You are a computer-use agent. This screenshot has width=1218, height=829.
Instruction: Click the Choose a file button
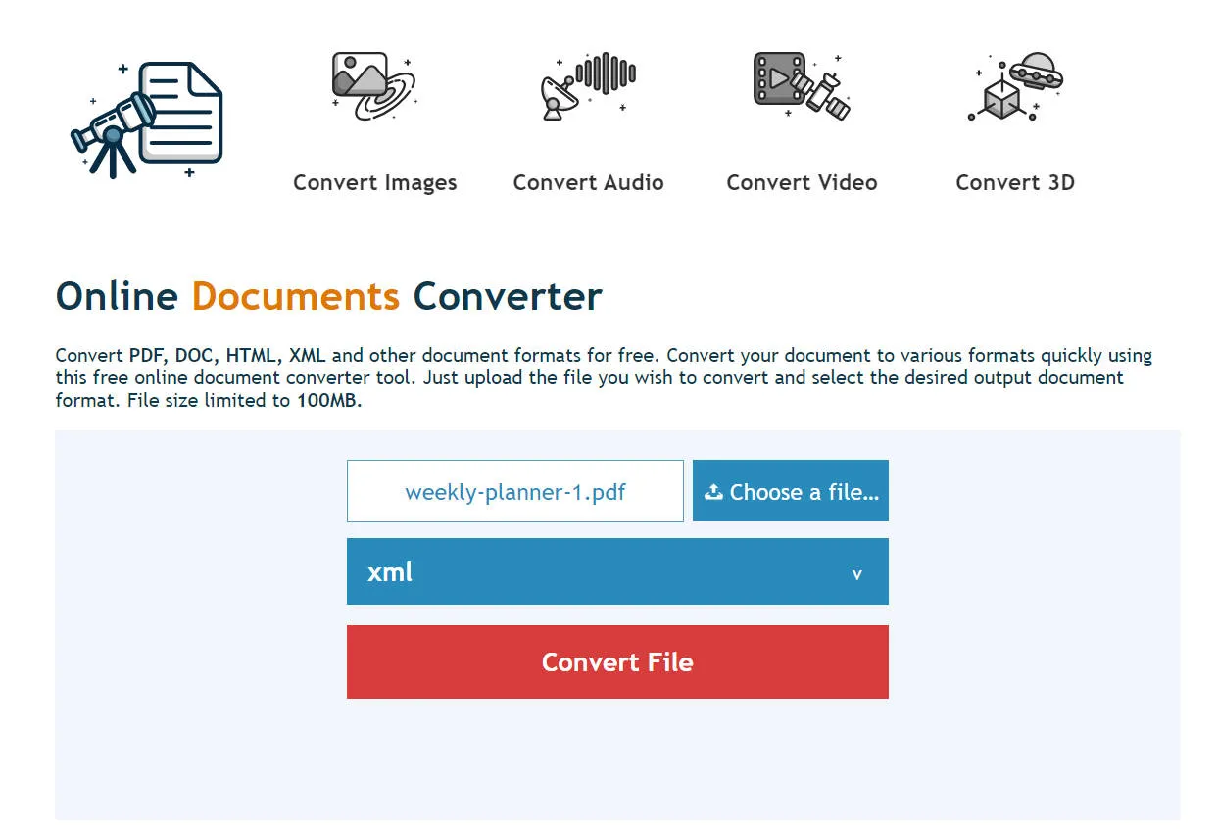790,490
